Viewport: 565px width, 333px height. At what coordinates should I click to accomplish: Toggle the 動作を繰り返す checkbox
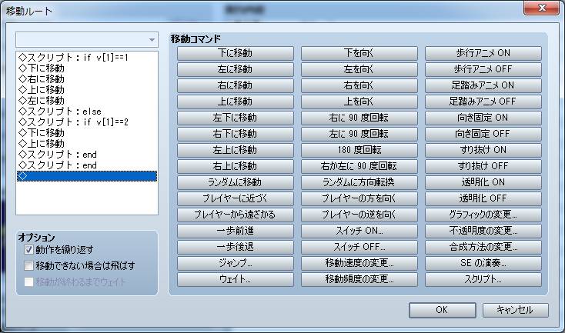pos(28,249)
